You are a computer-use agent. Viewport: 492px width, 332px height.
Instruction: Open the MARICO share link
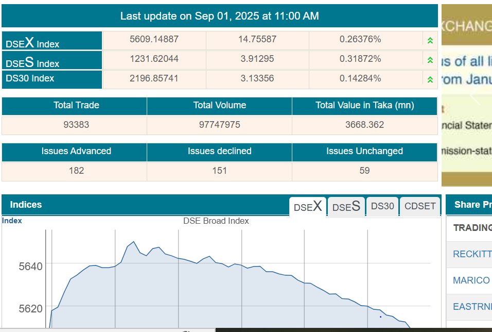pos(471,280)
